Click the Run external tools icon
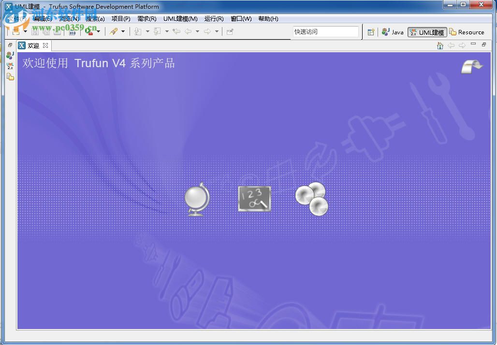Image resolution: width=497 pixels, height=345 pixels. pos(90,31)
